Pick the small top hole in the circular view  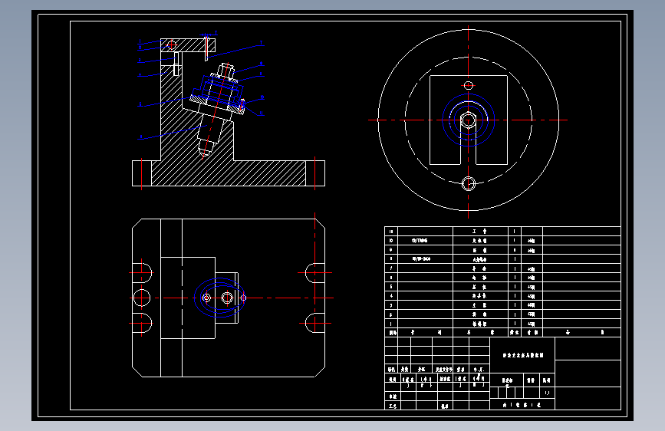coord(468,86)
